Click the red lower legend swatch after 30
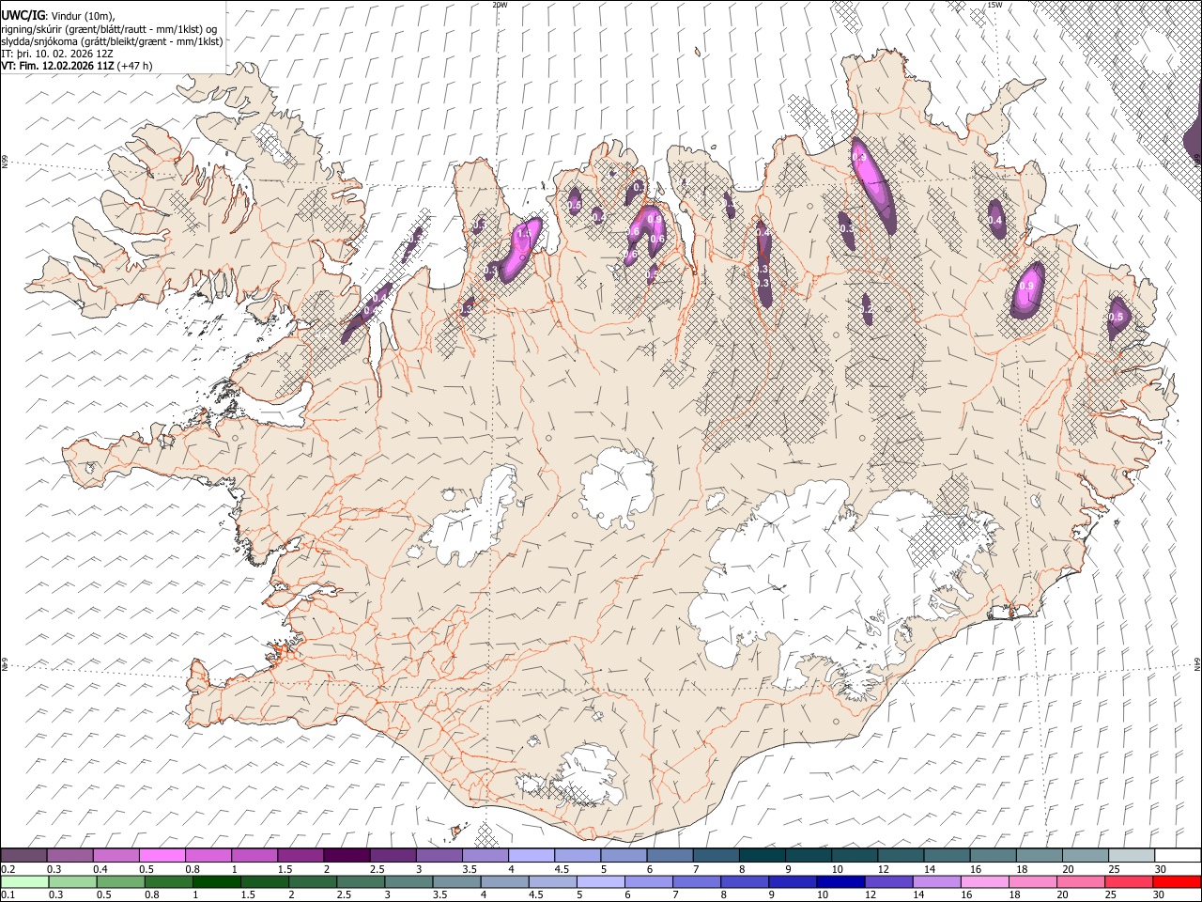1202x902 pixels. [1176, 881]
